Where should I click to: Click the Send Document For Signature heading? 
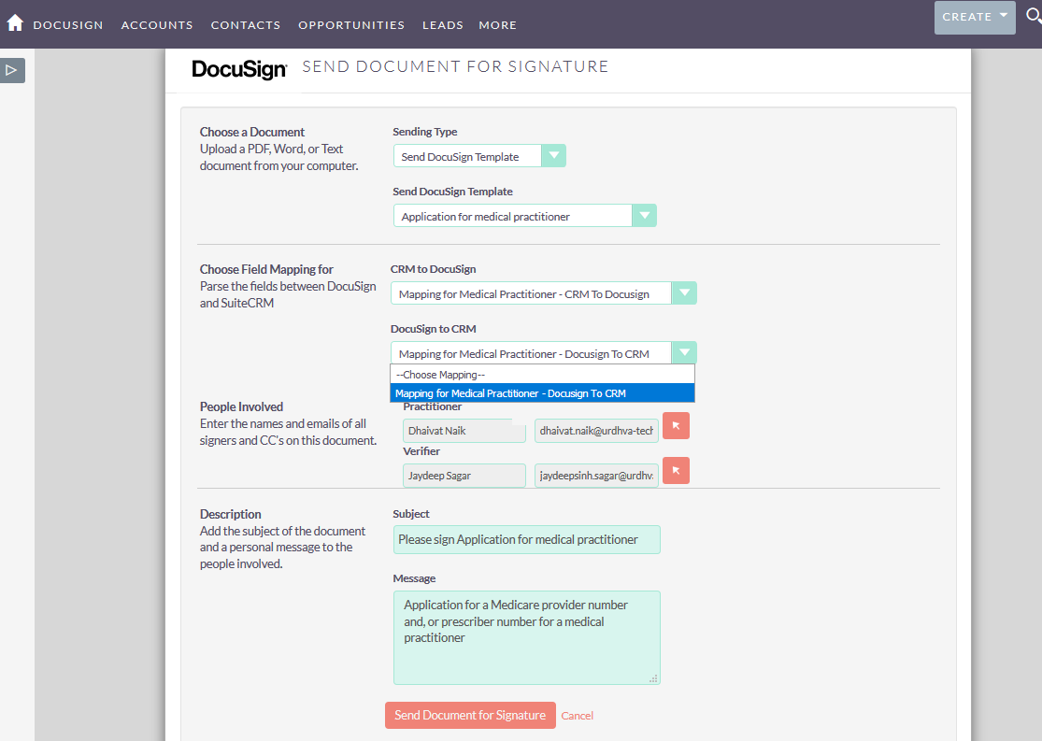pyautogui.click(x=455, y=66)
